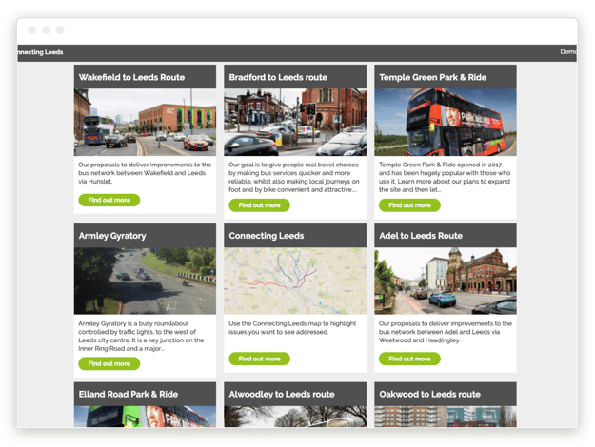Click the Elland Road Park & Ride heading
595x447 pixels.
129,395
